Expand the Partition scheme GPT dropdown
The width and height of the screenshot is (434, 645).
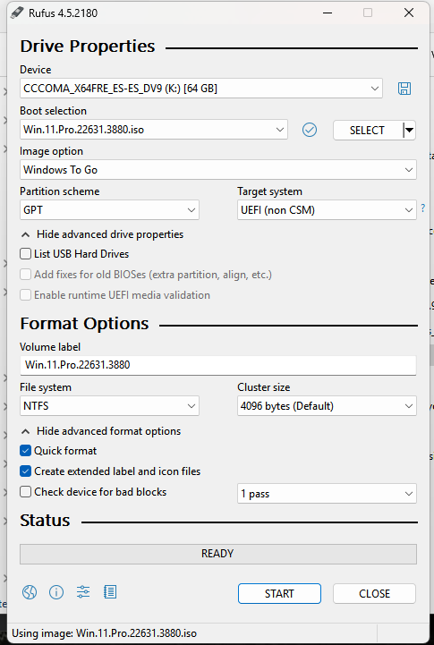click(109, 210)
